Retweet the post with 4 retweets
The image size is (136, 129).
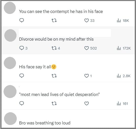56,48
